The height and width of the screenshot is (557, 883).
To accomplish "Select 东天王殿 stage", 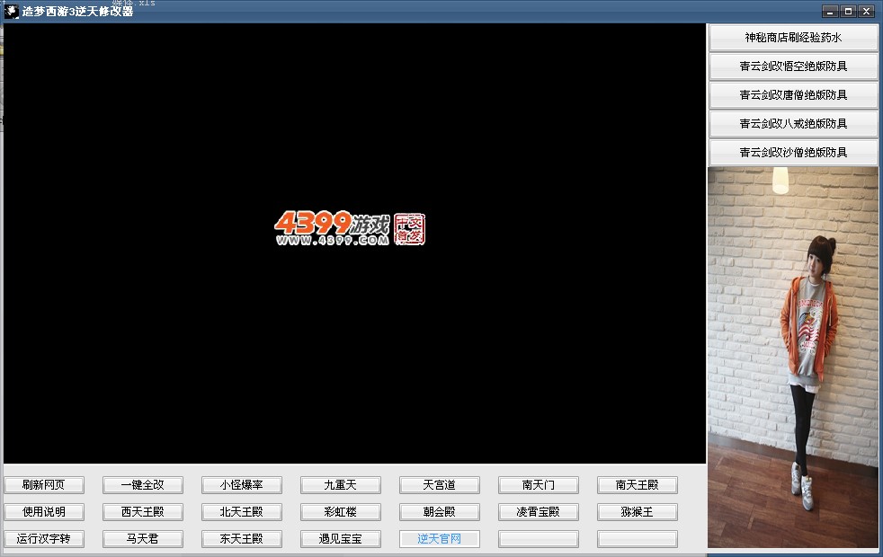I will 242,539.
